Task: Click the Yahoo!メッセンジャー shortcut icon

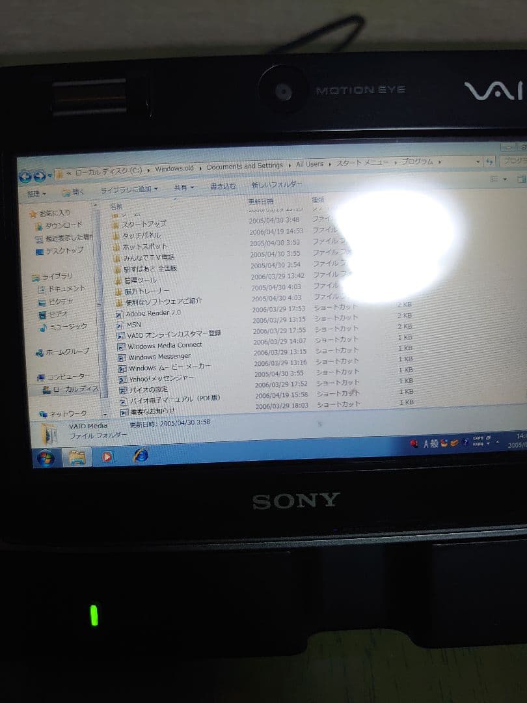Action: [122, 379]
